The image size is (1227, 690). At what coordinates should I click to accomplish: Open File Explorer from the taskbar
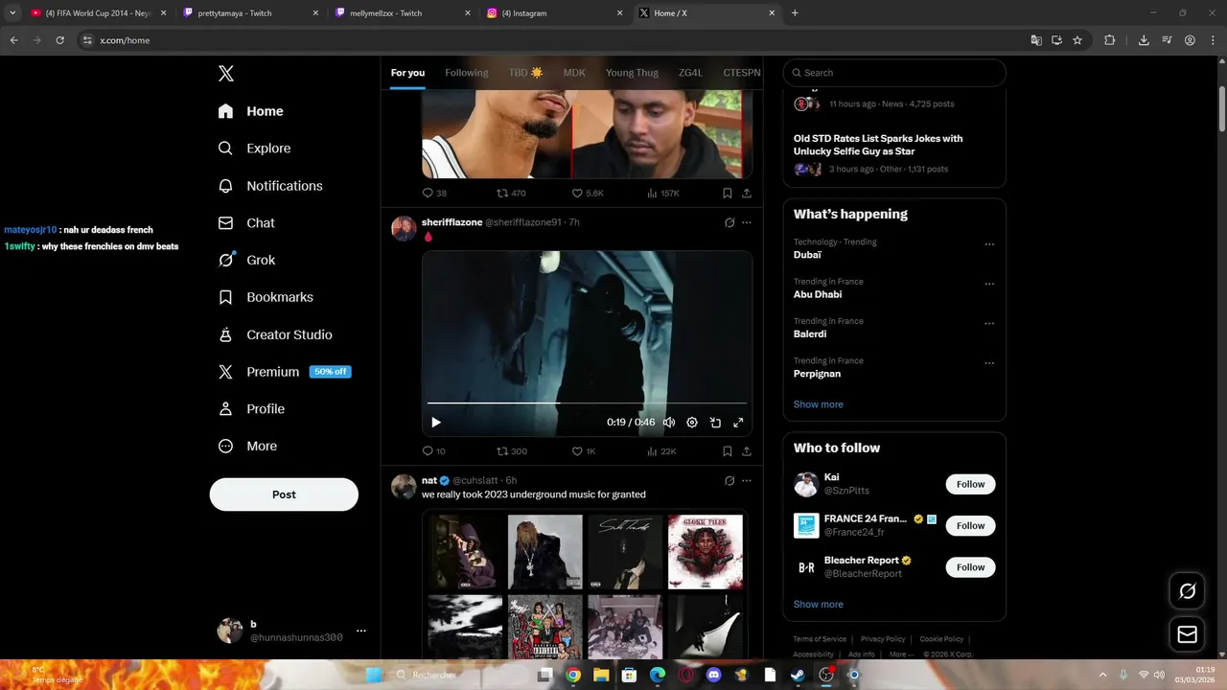click(601, 675)
